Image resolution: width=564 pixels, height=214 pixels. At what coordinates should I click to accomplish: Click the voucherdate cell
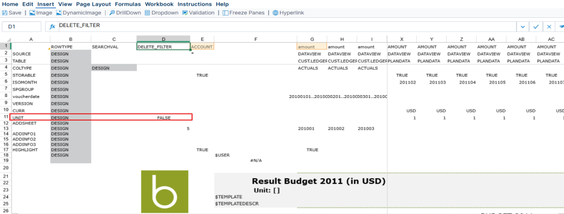coord(31,96)
